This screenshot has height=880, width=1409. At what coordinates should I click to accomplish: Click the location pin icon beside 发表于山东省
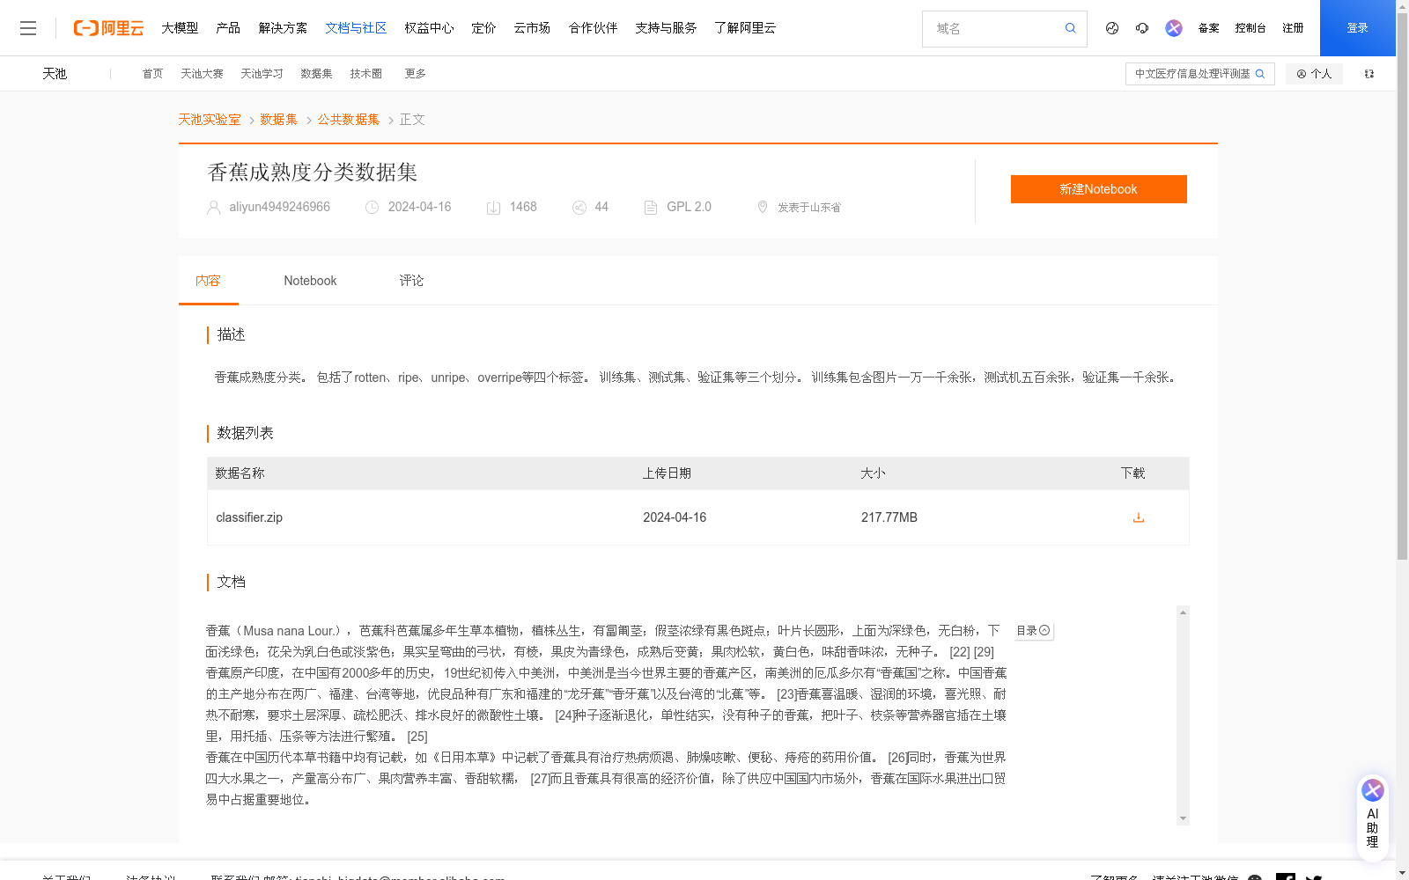(763, 207)
